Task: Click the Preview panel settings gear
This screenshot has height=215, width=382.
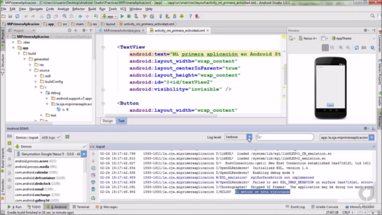Action: pos(366,30)
